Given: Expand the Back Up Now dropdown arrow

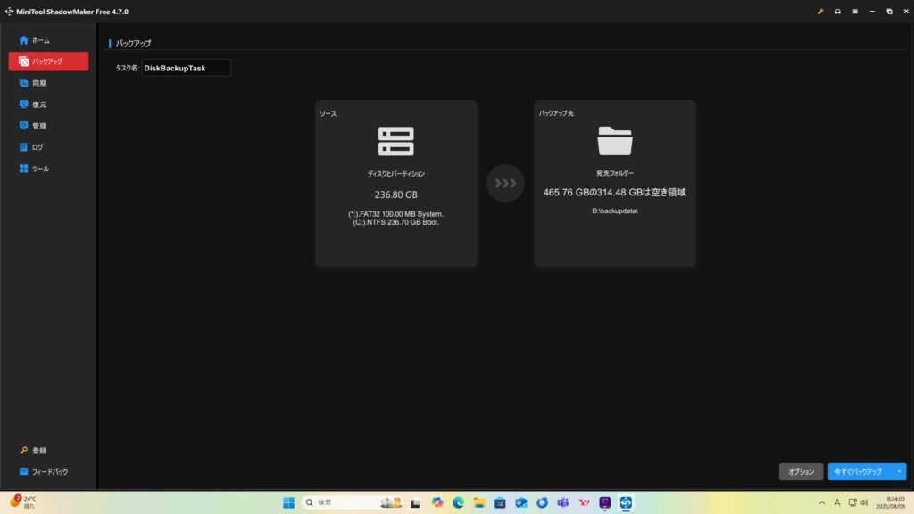Looking at the screenshot, I should [899, 471].
